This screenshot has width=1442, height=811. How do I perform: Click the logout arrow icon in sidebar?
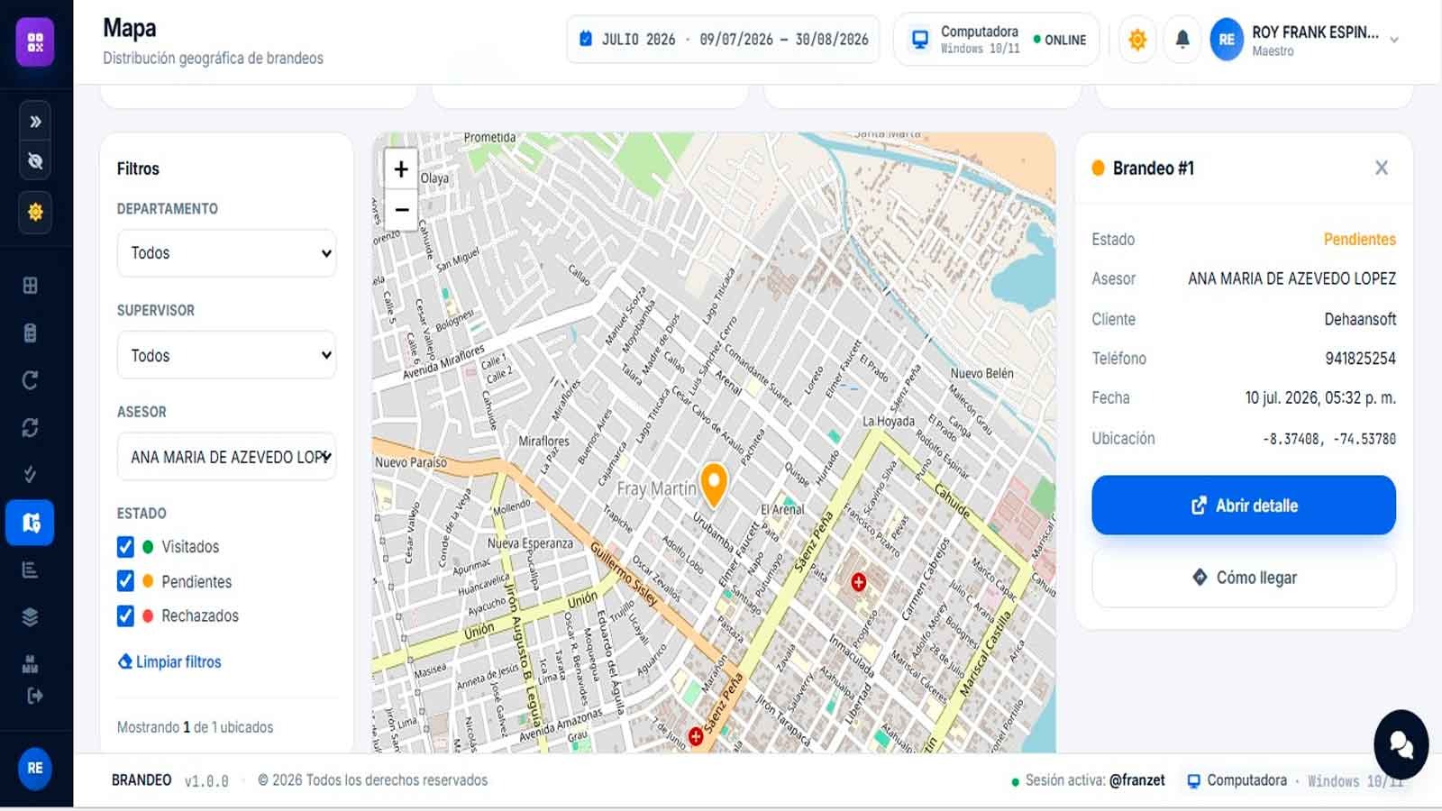click(x=34, y=696)
